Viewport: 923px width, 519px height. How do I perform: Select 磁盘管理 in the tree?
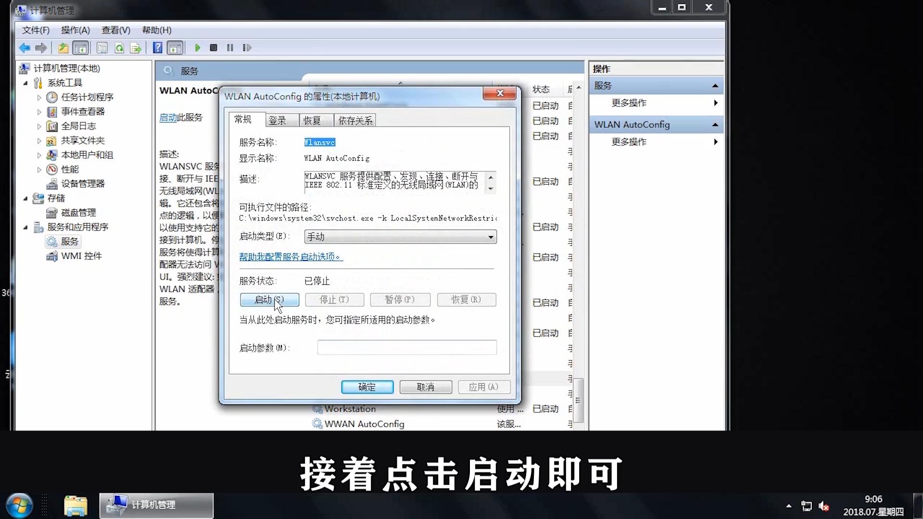[78, 213]
